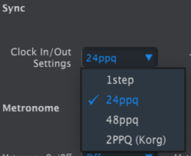Click the blue triangle arrow of Clock dropdown
Image resolution: width=191 pixels, height=156 pixels.
tap(149, 57)
